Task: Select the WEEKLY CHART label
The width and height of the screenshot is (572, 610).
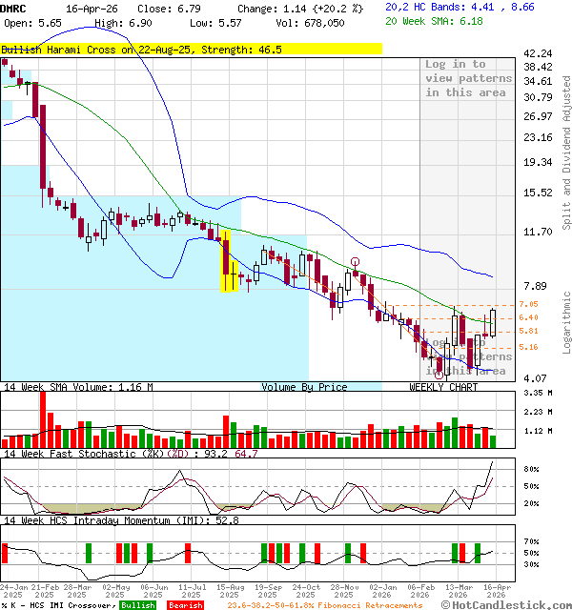Action: pos(443,387)
